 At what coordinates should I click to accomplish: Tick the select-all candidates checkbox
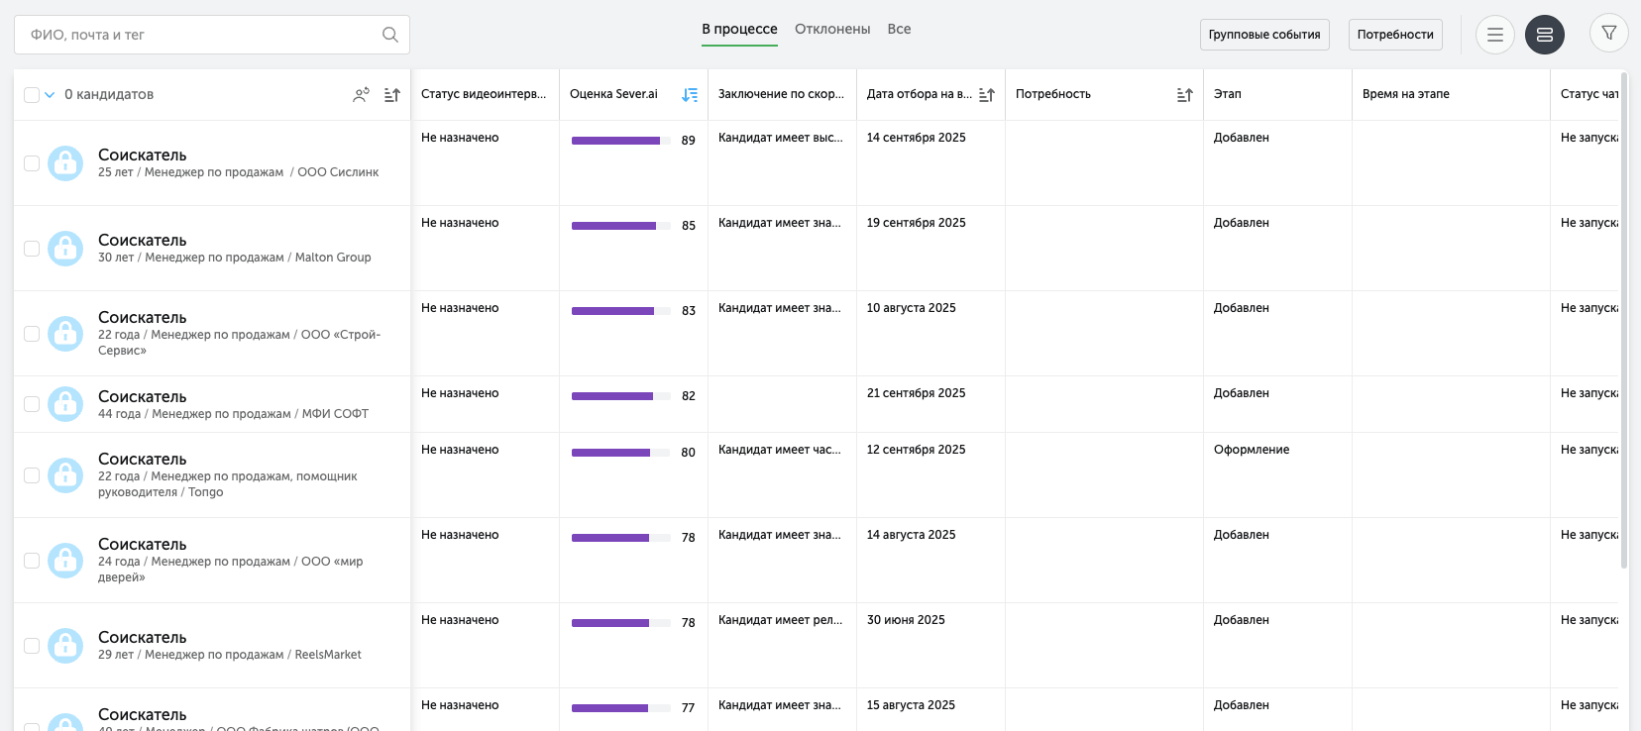[x=32, y=95]
